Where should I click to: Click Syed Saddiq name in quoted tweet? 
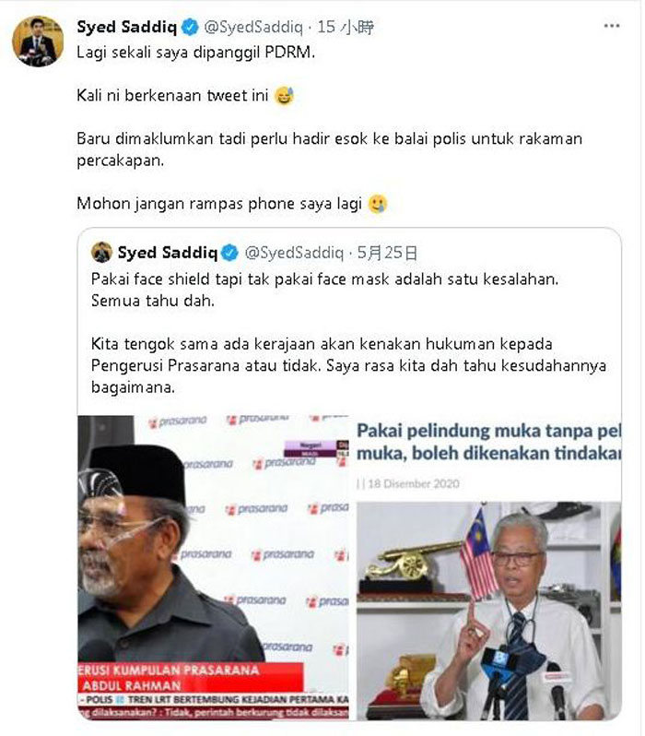[168, 253]
